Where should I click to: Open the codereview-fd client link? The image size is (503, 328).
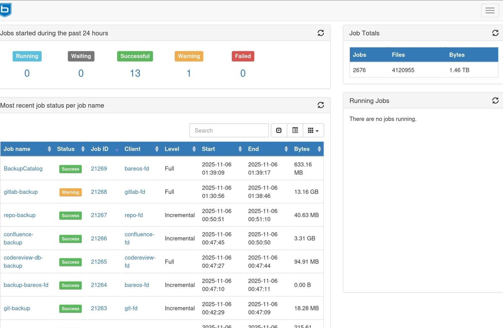[x=140, y=261]
